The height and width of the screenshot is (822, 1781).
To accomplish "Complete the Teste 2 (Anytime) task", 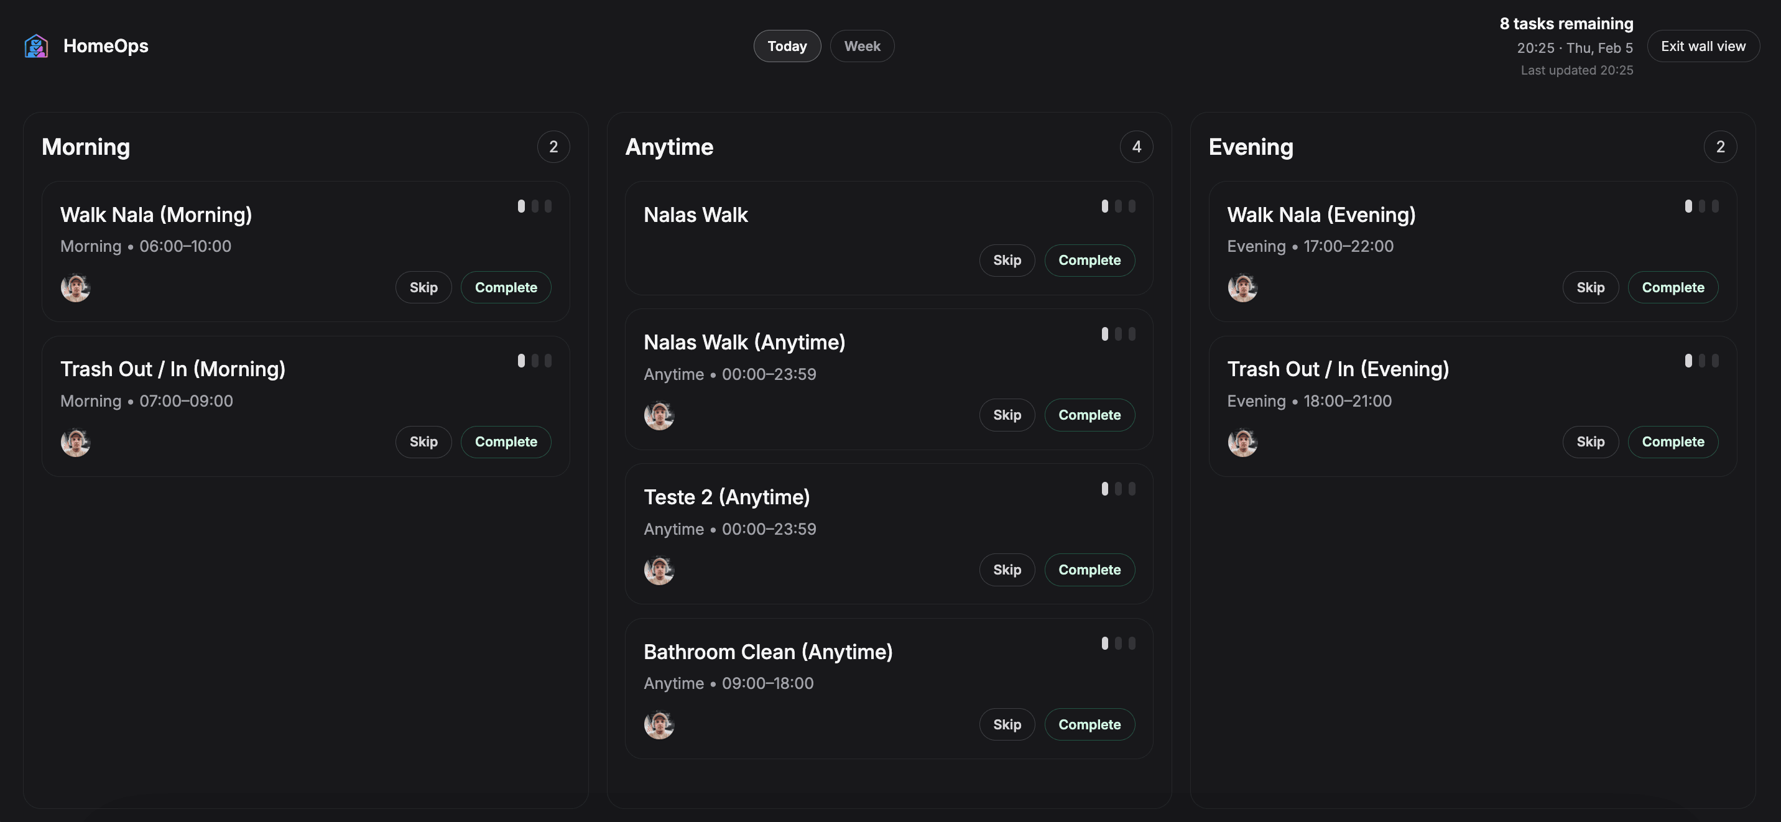I will [1089, 570].
